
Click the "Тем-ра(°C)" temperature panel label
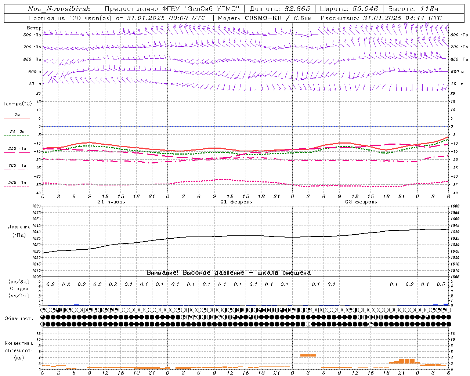pyautogui.click(x=17, y=104)
